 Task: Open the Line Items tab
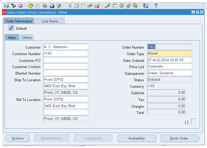click(x=50, y=21)
